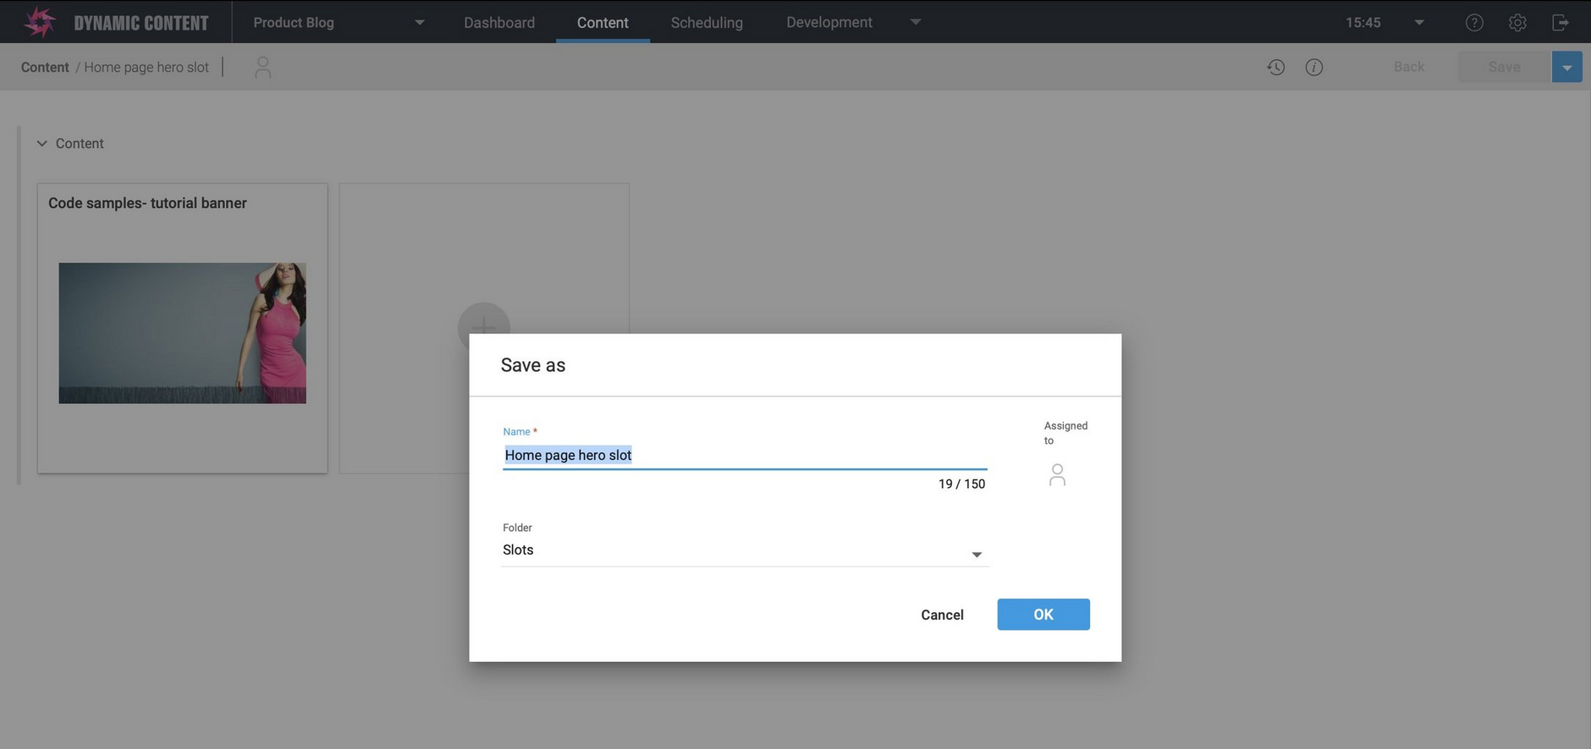Viewport: 1591px width, 749px height.
Task: Click the Dynamic Content logo icon
Action: 39,22
